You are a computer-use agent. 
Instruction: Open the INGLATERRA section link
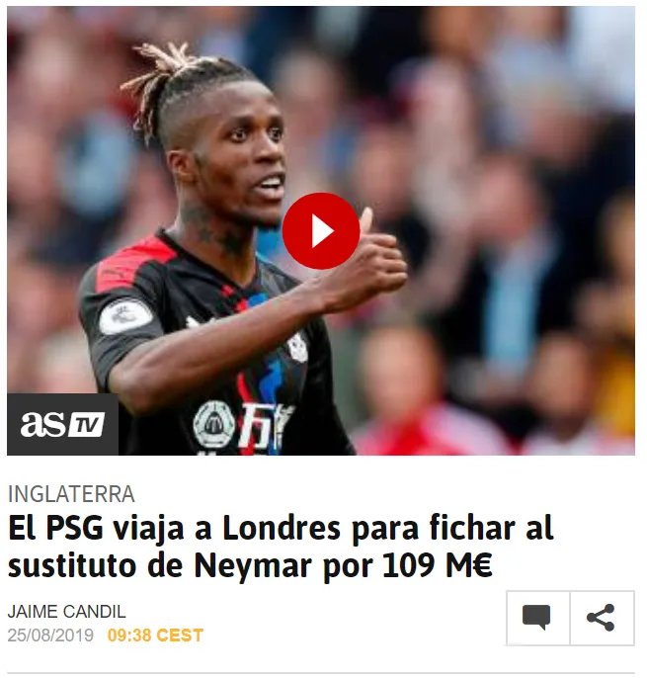[x=71, y=494]
